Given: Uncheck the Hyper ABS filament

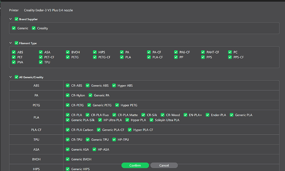Looking at the screenshot, I should [114, 85].
